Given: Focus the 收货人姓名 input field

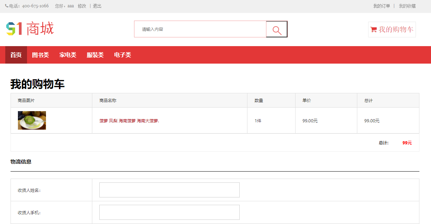Looking at the screenshot, I should (170, 190).
